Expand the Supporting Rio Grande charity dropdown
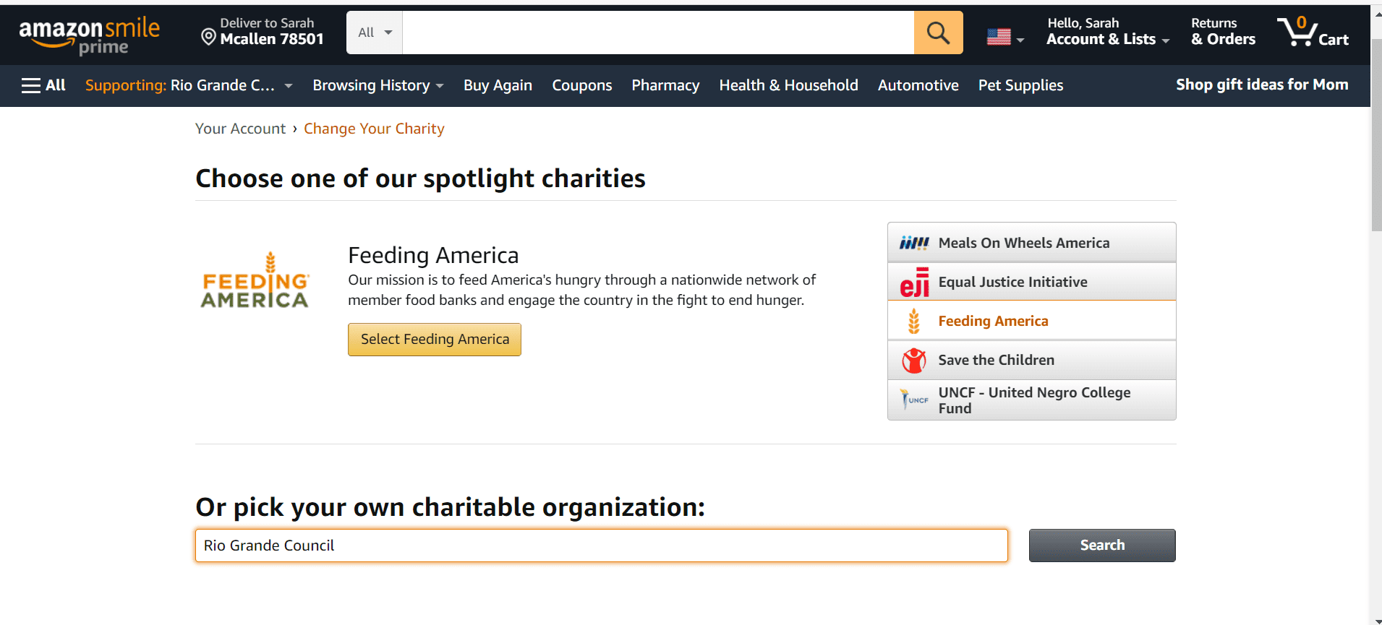 189,85
